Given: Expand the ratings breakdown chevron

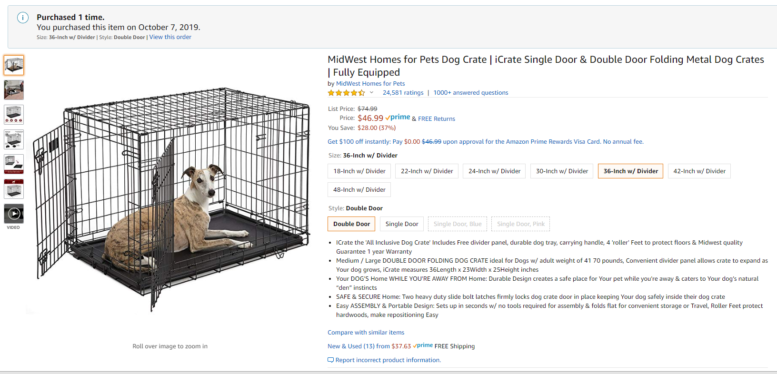Looking at the screenshot, I should click(x=371, y=93).
